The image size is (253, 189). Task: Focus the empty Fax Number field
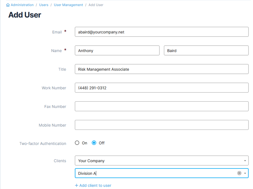pyautogui.click(x=162, y=106)
